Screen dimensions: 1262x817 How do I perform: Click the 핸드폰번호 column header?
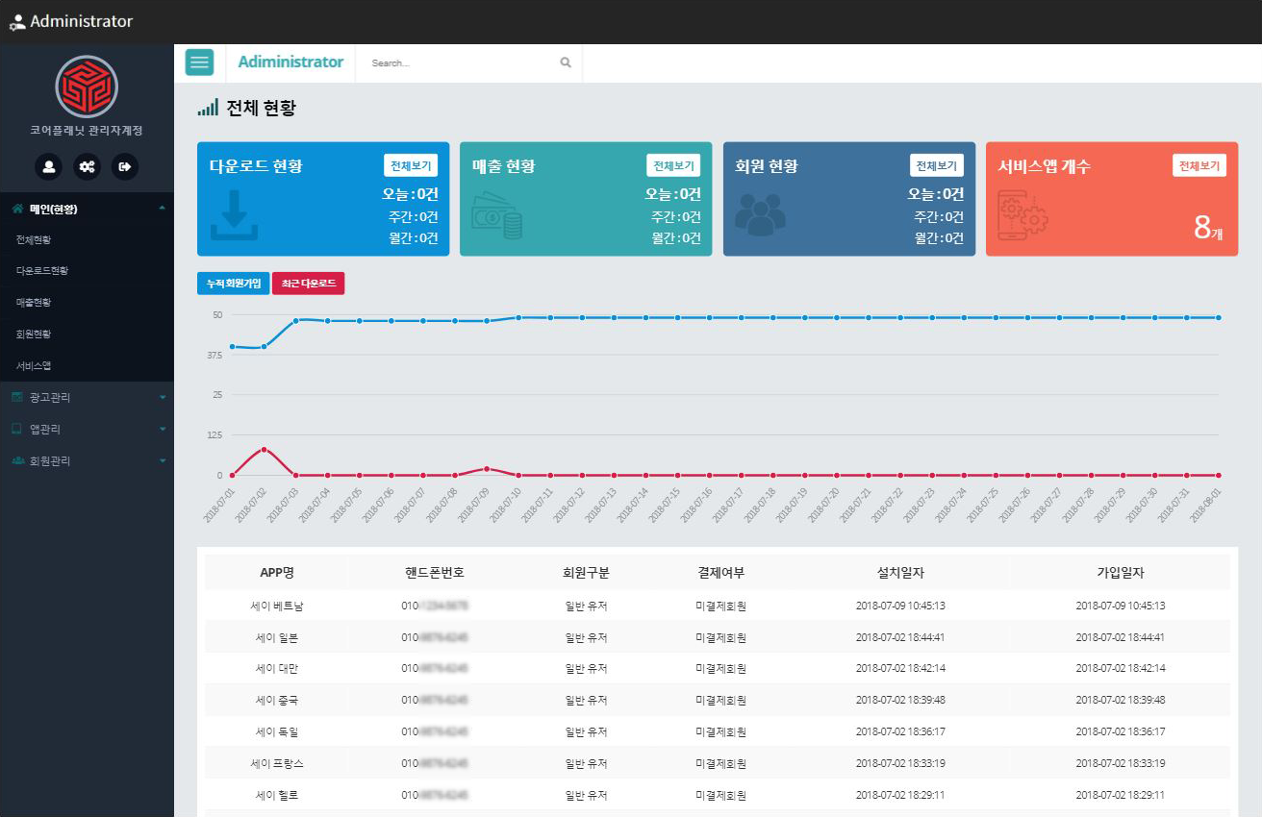(x=435, y=573)
